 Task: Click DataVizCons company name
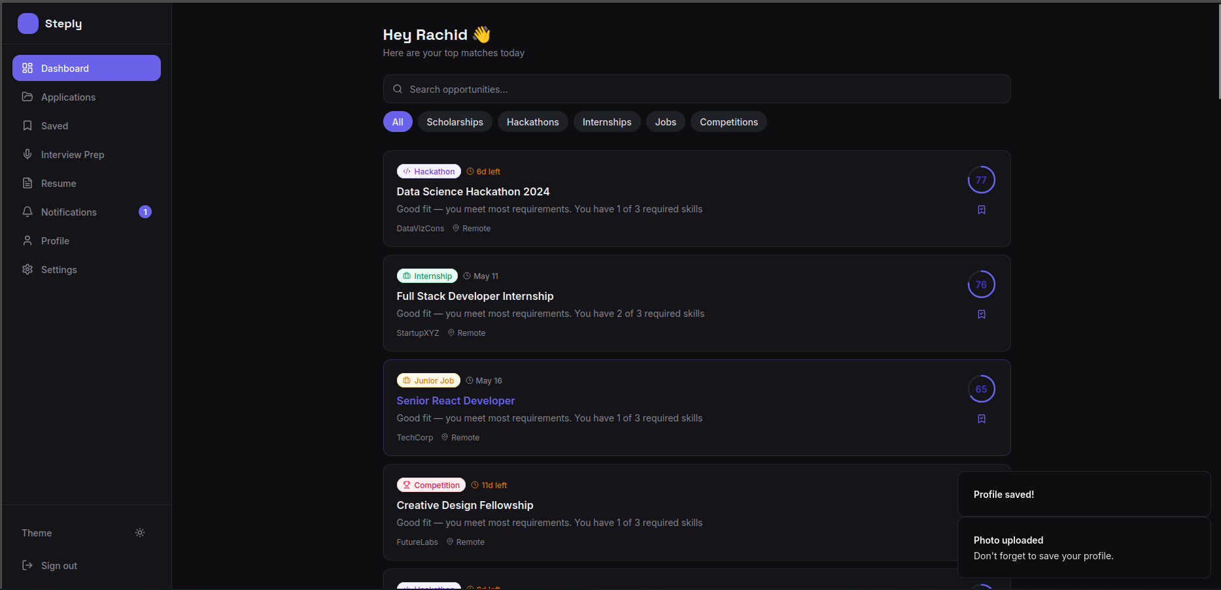[x=420, y=228]
